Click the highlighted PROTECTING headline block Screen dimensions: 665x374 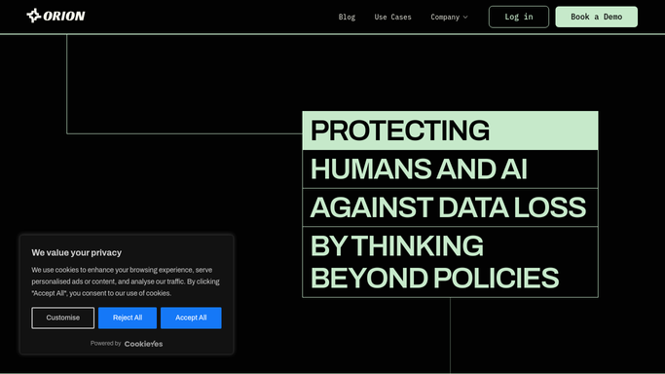[x=450, y=131]
